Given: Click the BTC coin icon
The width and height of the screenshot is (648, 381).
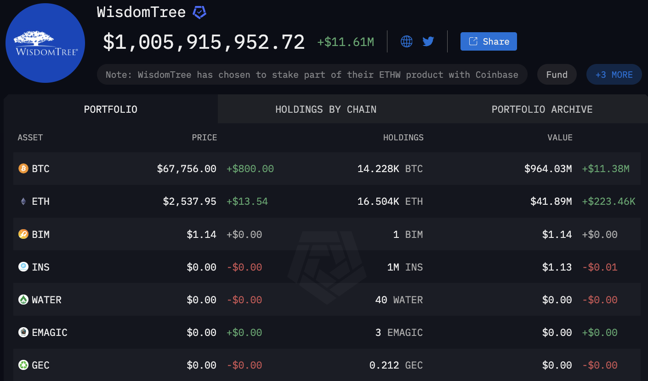Looking at the screenshot, I should [x=23, y=169].
